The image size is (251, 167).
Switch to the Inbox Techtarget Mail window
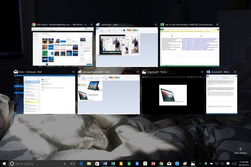pyautogui.click(x=45, y=94)
